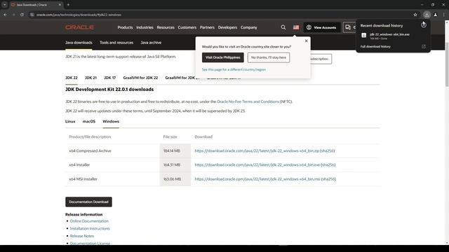This screenshot has height=252, width=449.
Task: Select the Linux OS tab
Action: [x=70, y=121]
